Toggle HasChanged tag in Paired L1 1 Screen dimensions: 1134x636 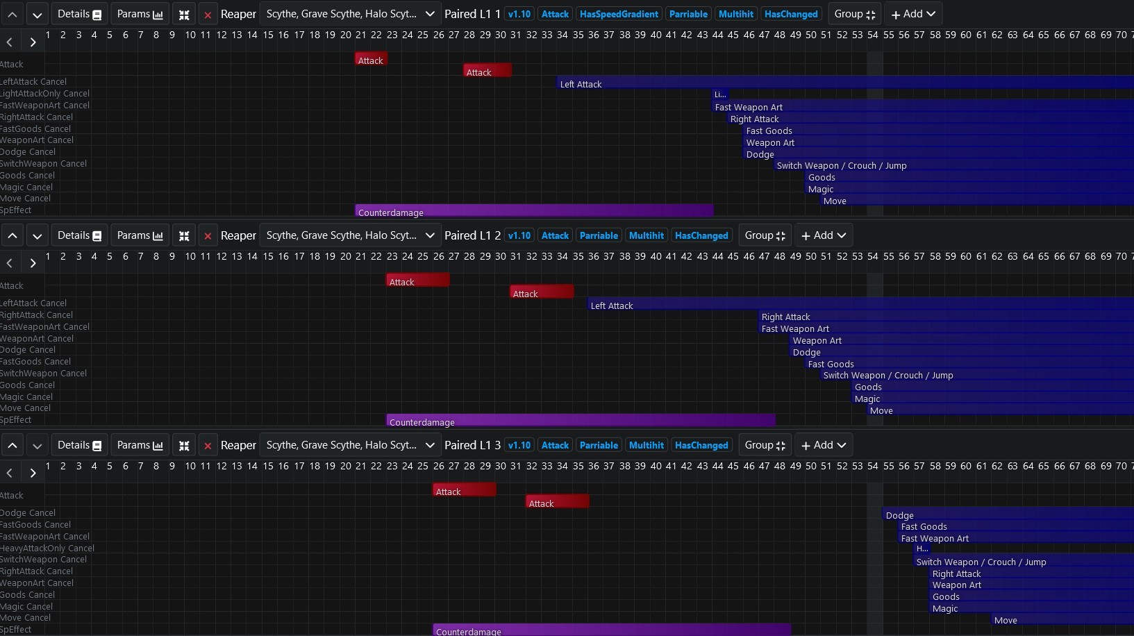[791, 14]
